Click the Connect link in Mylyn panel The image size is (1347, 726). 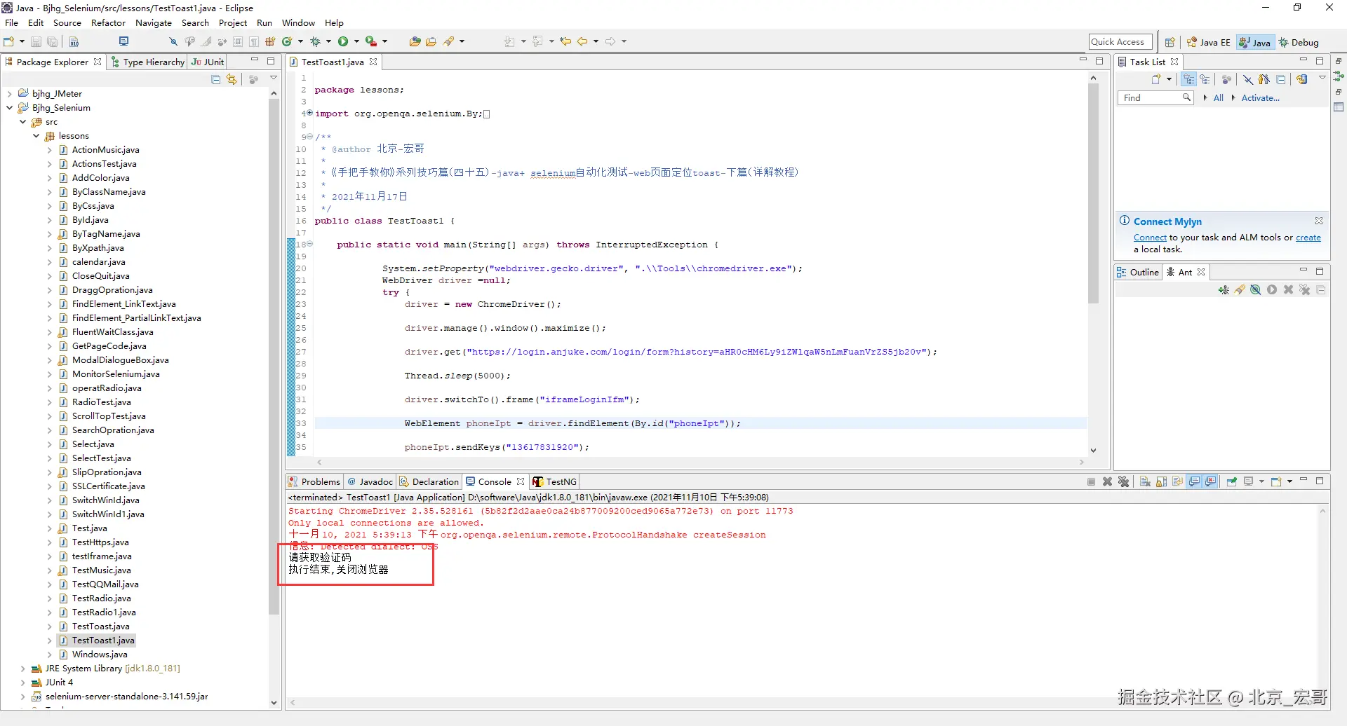1150,238
